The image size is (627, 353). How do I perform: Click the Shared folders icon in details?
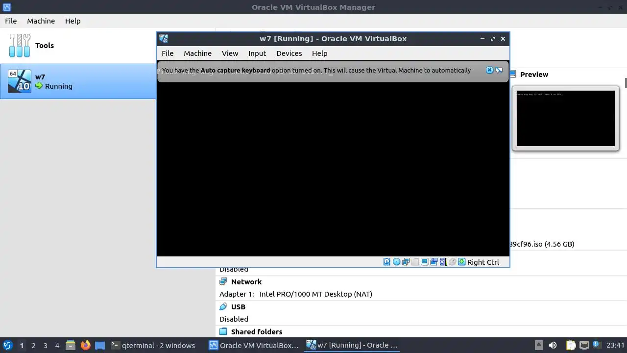[223, 332]
